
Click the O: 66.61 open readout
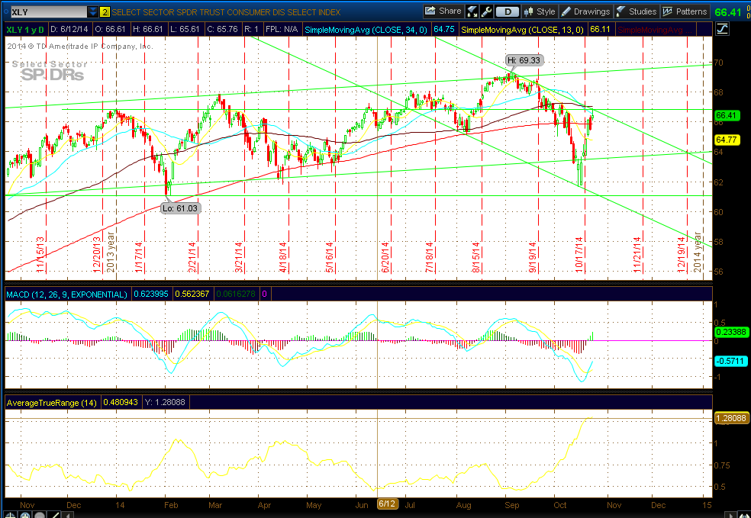click(110, 30)
